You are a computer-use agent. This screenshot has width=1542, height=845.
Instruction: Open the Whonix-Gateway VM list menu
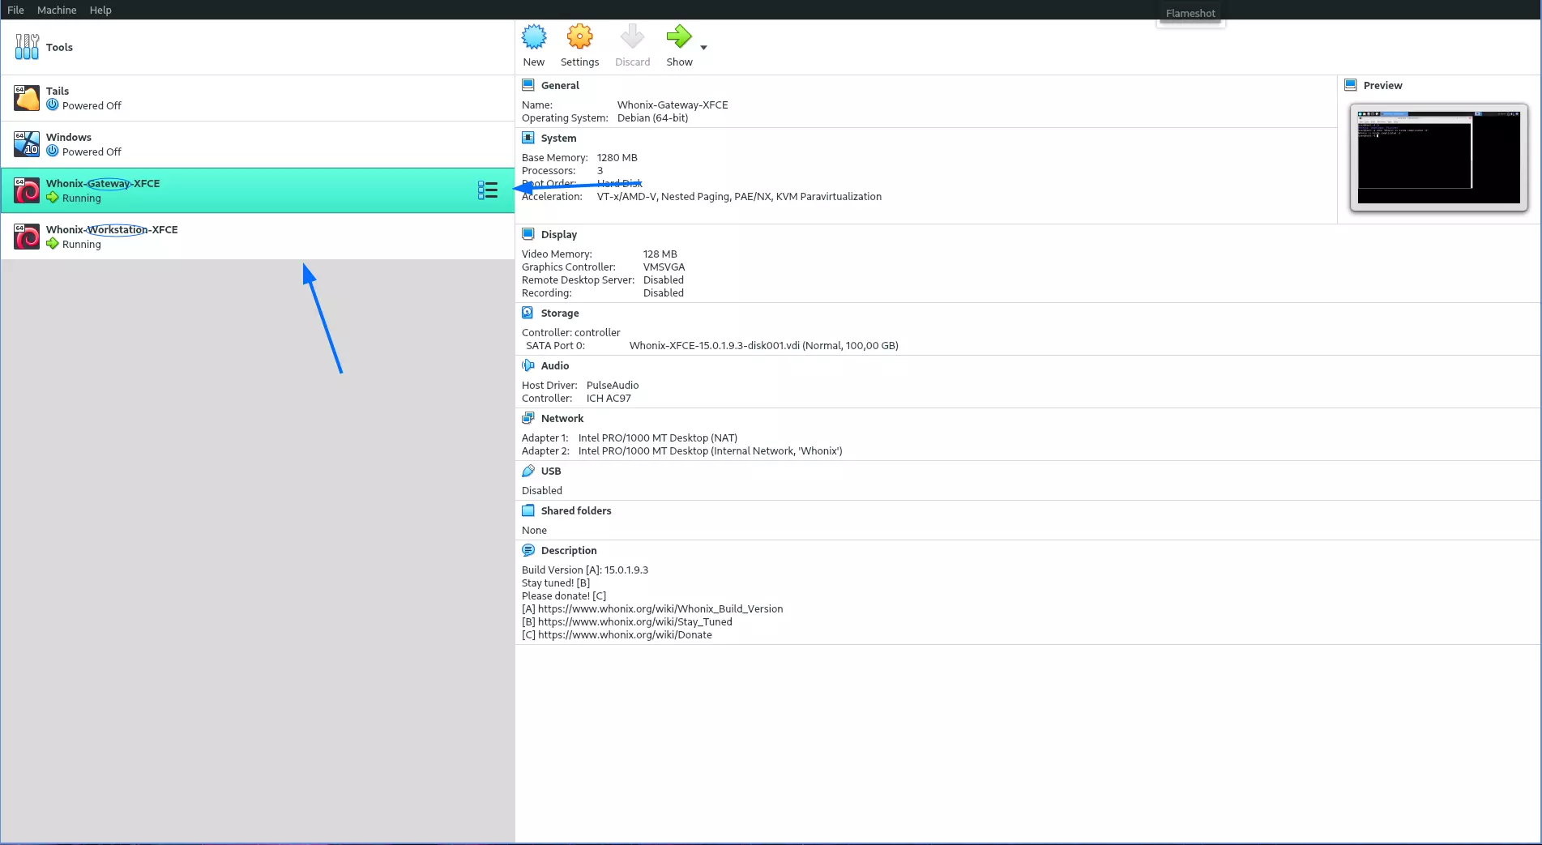[488, 190]
